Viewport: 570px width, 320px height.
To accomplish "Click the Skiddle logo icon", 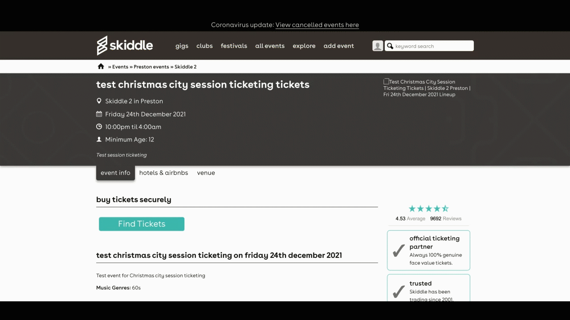I will [x=102, y=45].
